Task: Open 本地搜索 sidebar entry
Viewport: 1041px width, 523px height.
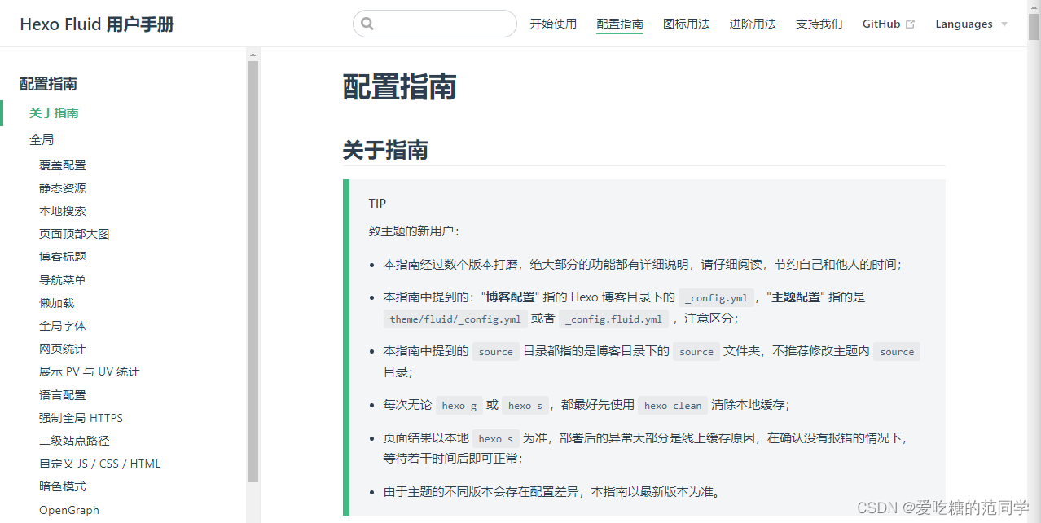Action: (x=63, y=211)
